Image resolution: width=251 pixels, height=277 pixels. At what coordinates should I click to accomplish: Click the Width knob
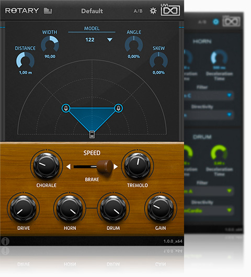click(x=50, y=44)
